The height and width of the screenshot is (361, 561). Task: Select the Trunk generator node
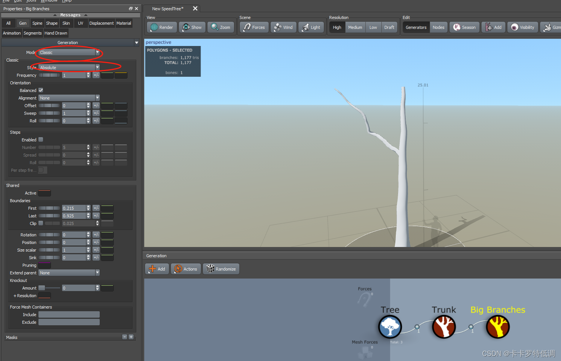click(444, 327)
